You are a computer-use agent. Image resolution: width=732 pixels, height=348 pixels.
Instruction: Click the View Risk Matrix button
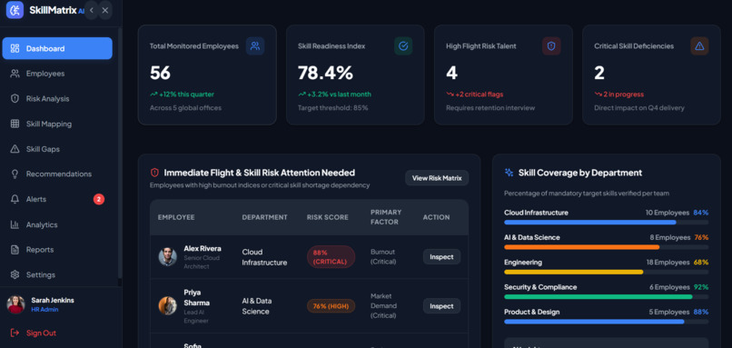point(437,178)
